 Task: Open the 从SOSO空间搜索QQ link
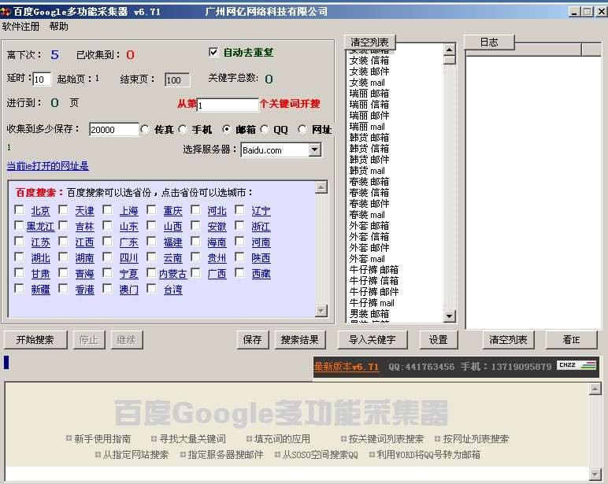click(320, 454)
